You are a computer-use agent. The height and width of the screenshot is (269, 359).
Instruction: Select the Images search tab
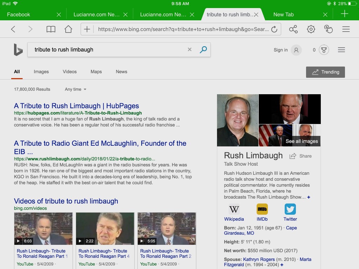click(41, 71)
